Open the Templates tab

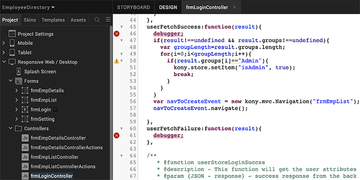coord(53,20)
